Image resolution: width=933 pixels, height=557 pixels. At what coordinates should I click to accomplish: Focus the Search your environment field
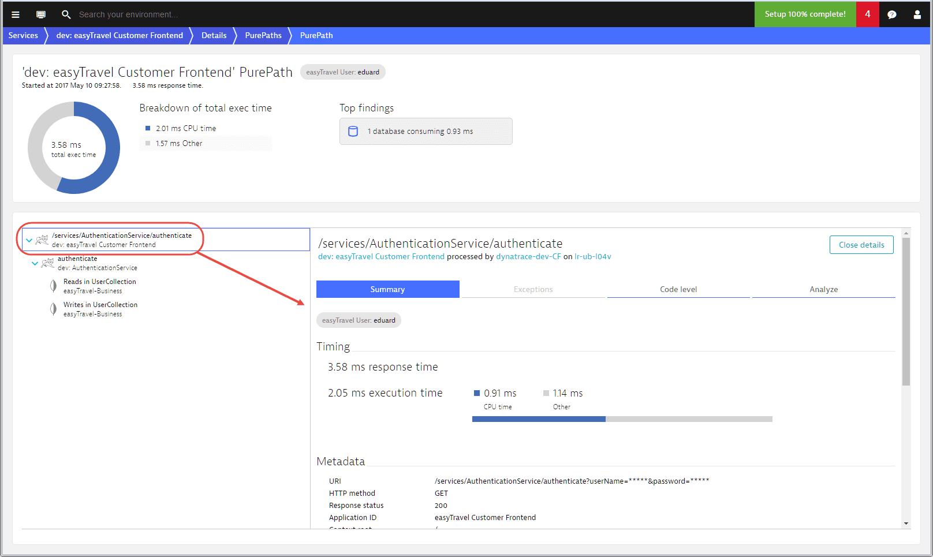(x=128, y=14)
